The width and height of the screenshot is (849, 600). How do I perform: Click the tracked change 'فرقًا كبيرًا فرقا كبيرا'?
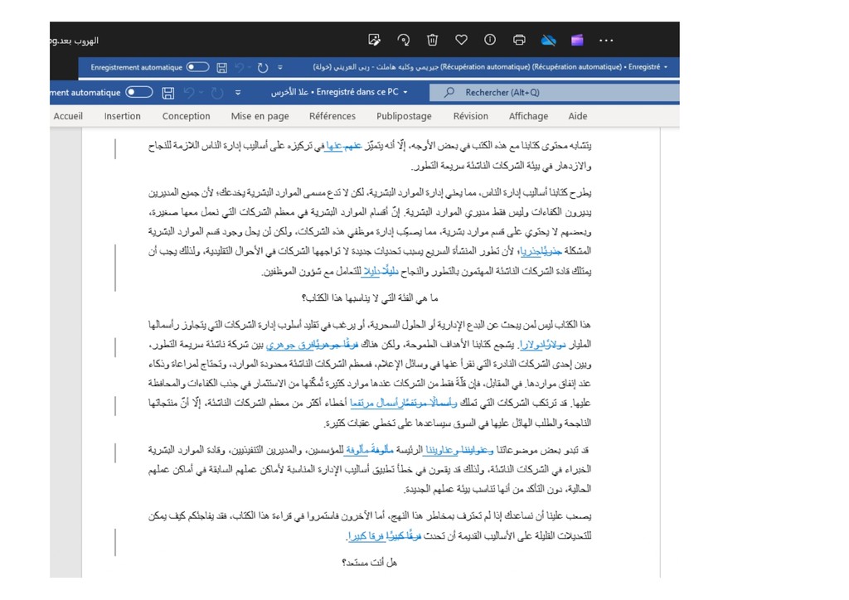coord(385,535)
